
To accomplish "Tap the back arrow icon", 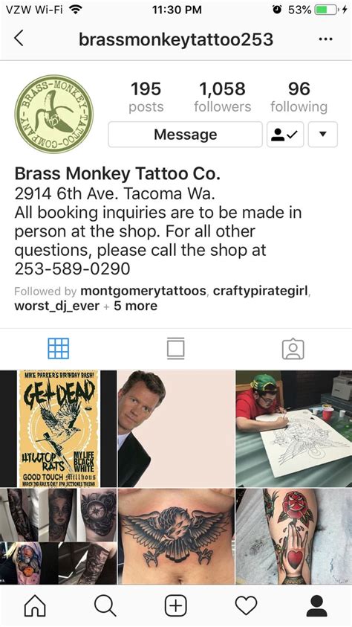I will click(x=19, y=39).
